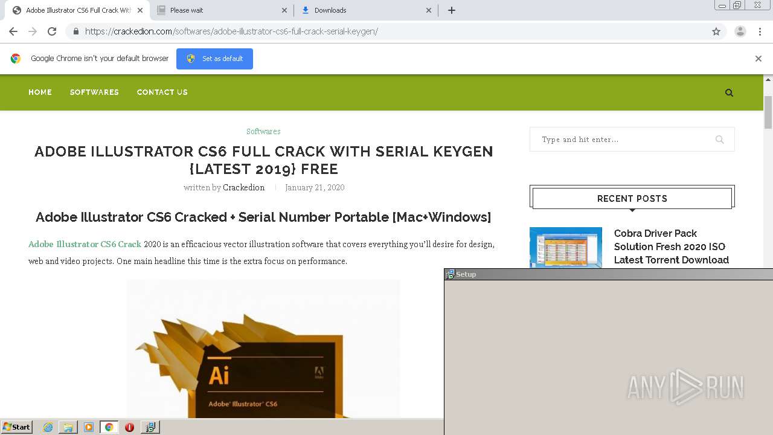Click the Cobra Driver Pack post thumbnail
The height and width of the screenshot is (435, 773).
(566, 247)
